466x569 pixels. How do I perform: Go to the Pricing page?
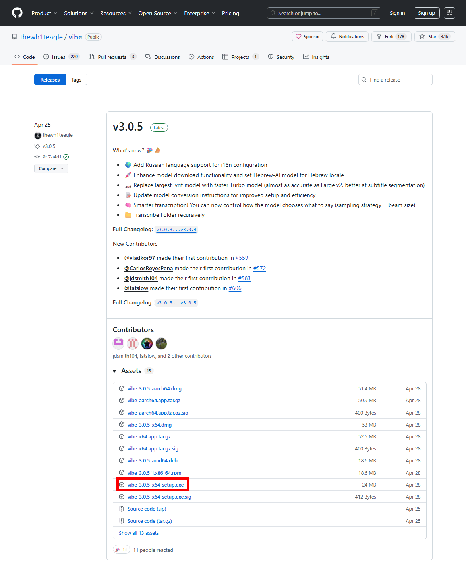[x=230, y=13]
